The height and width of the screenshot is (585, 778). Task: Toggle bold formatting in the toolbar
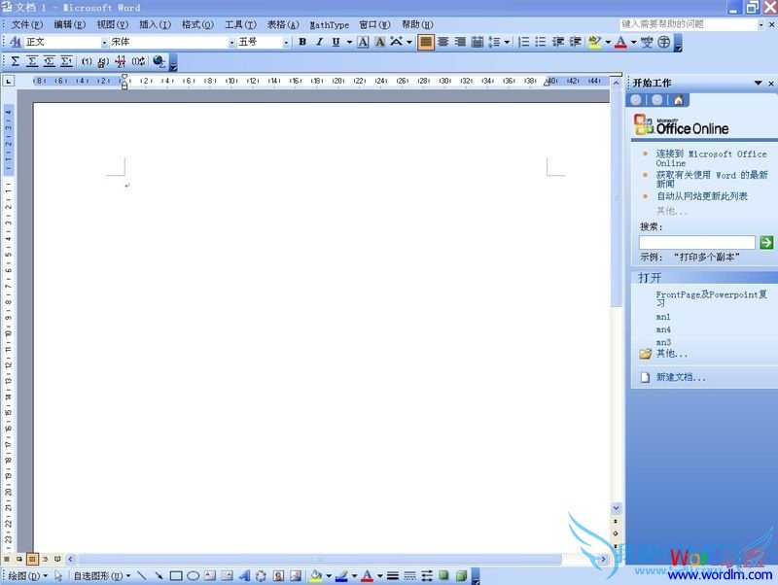tap(302, 42)
